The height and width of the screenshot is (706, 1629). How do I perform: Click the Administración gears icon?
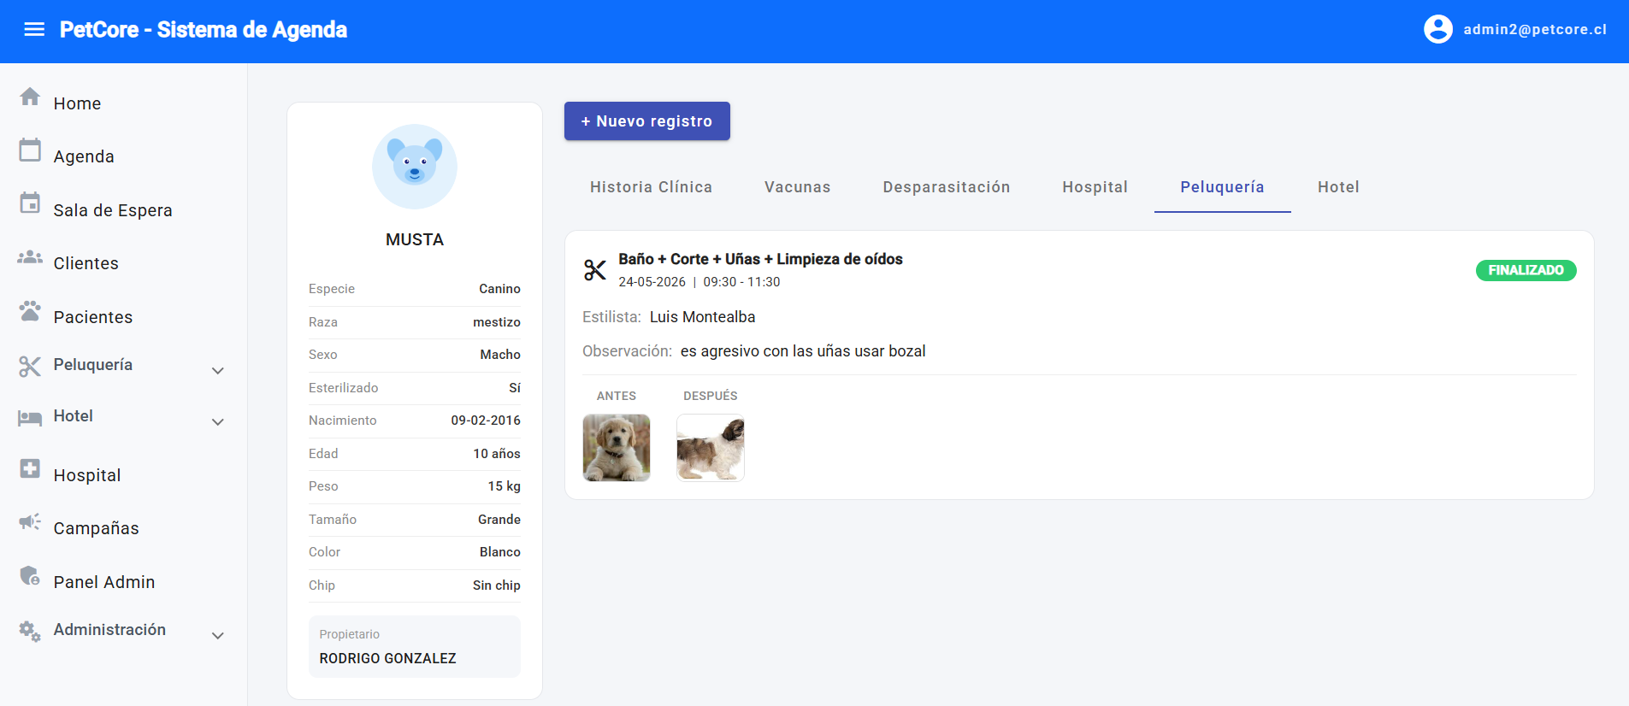30,631
